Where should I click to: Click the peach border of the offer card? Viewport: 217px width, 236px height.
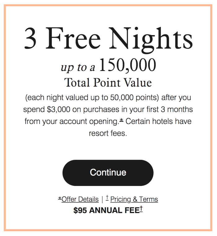point(108,5)
